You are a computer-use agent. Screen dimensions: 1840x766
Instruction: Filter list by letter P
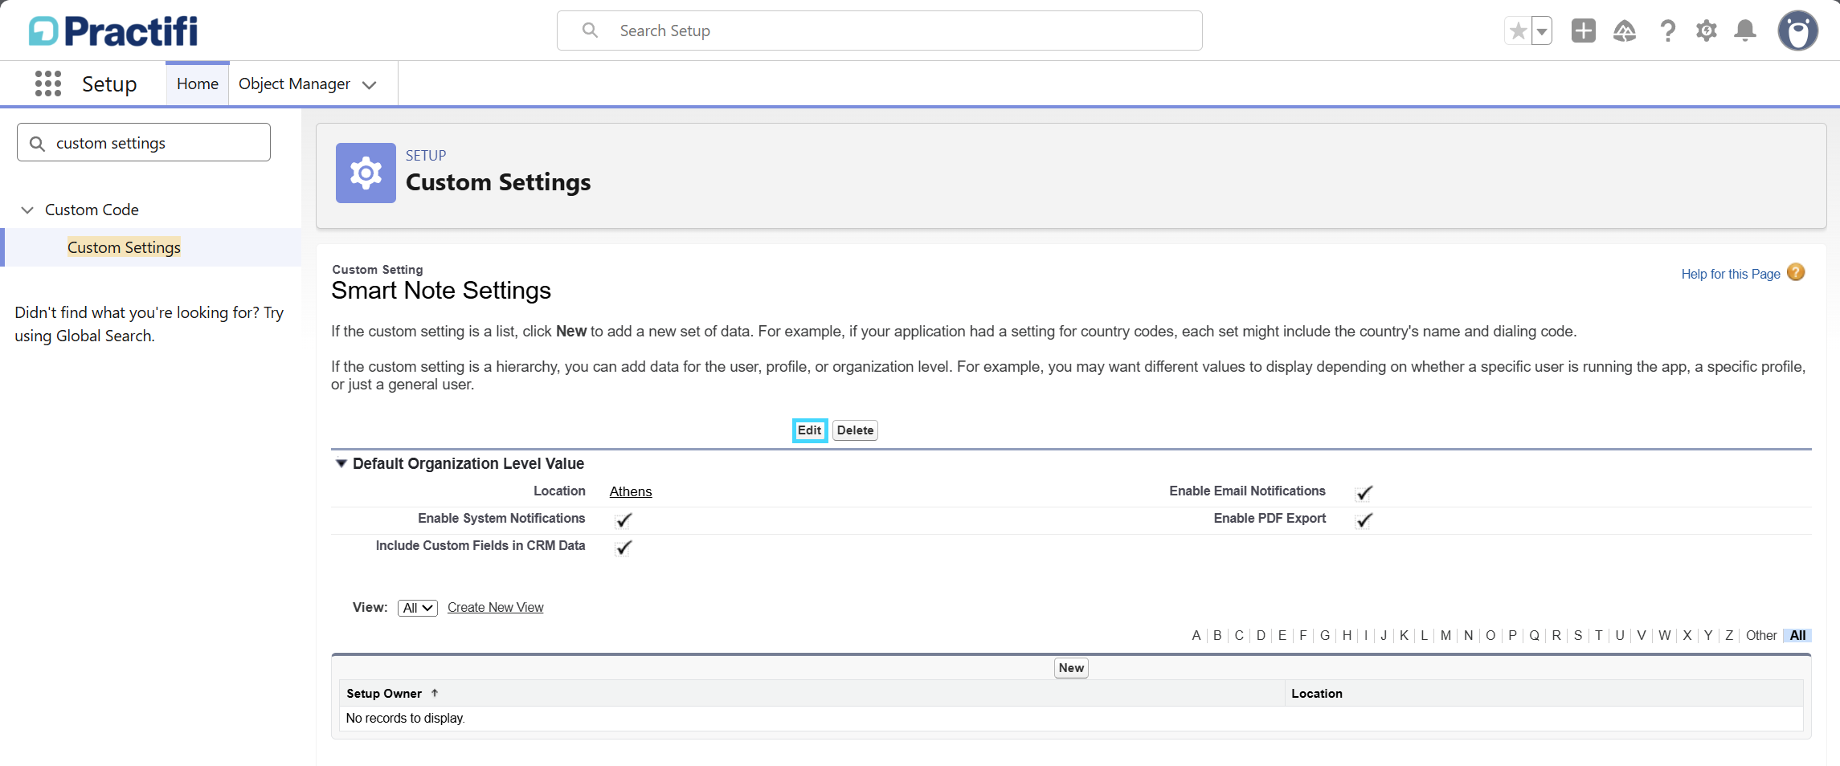(x=1512, y=635)
